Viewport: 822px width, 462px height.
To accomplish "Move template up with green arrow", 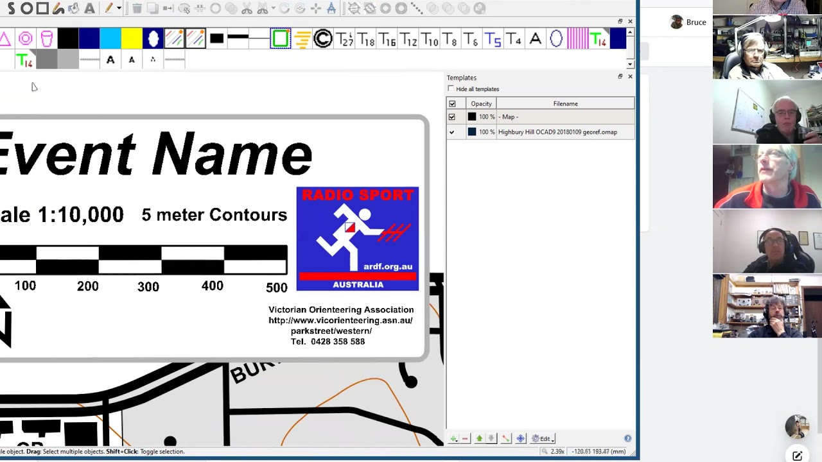I will tap(479, 438).
